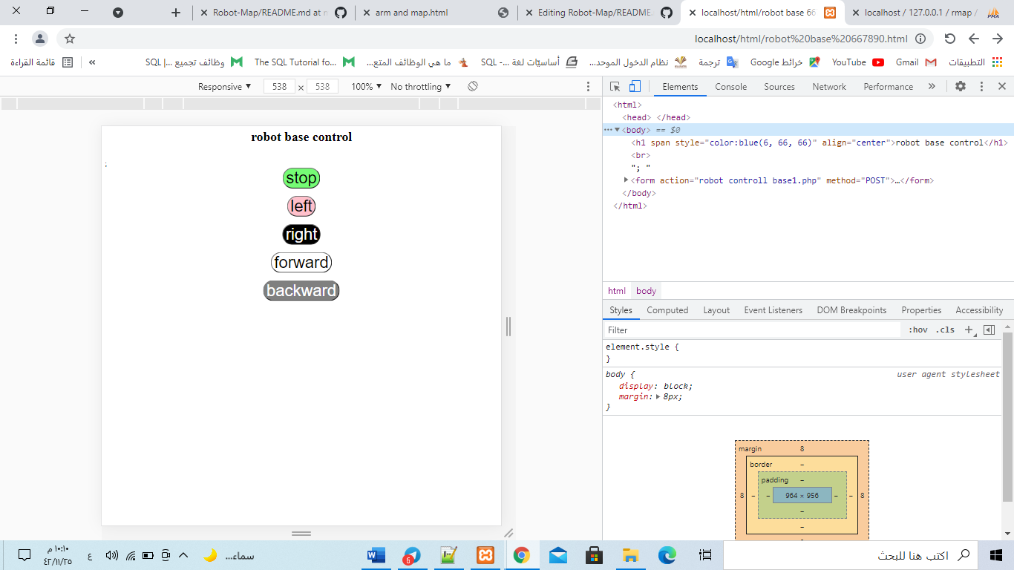Open the YouTube bookmark
The image size is (1014, 570).
pyautogui.click(x=857, y=62)
